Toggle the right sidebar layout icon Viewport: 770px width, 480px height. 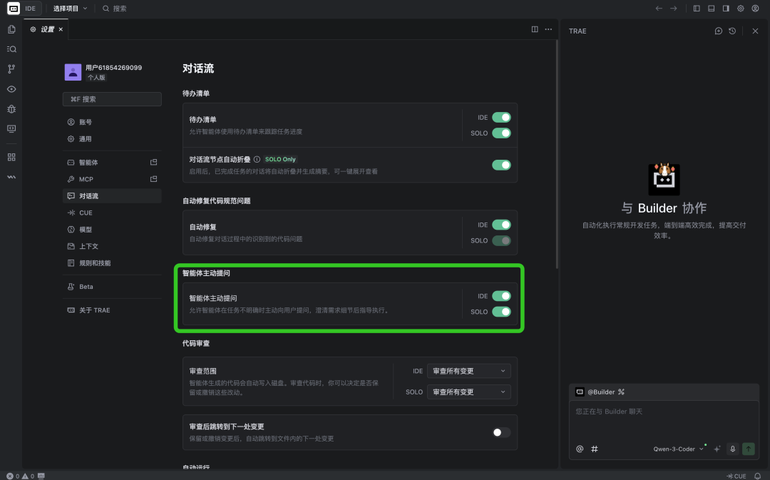pyautogui.click(x=726, y=9)
